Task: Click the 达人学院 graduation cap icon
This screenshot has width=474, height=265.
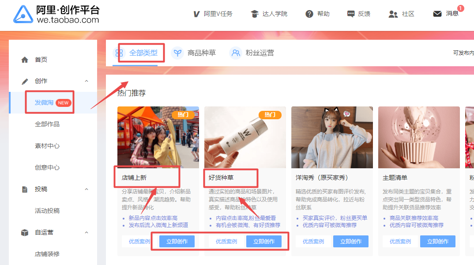Action: pos(255,14)
